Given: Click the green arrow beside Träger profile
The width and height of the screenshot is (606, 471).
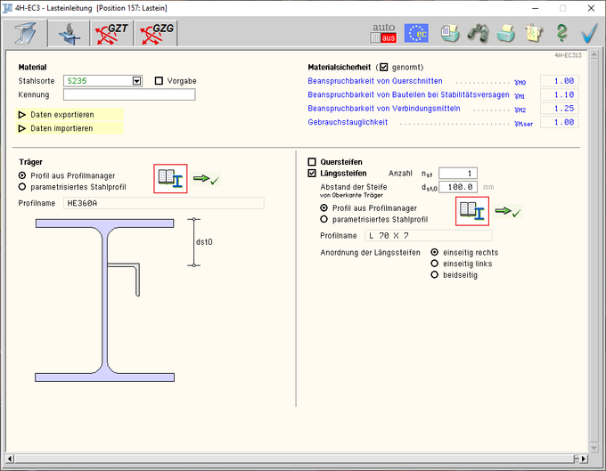Looking at the screenshot, I should [207, 180].
